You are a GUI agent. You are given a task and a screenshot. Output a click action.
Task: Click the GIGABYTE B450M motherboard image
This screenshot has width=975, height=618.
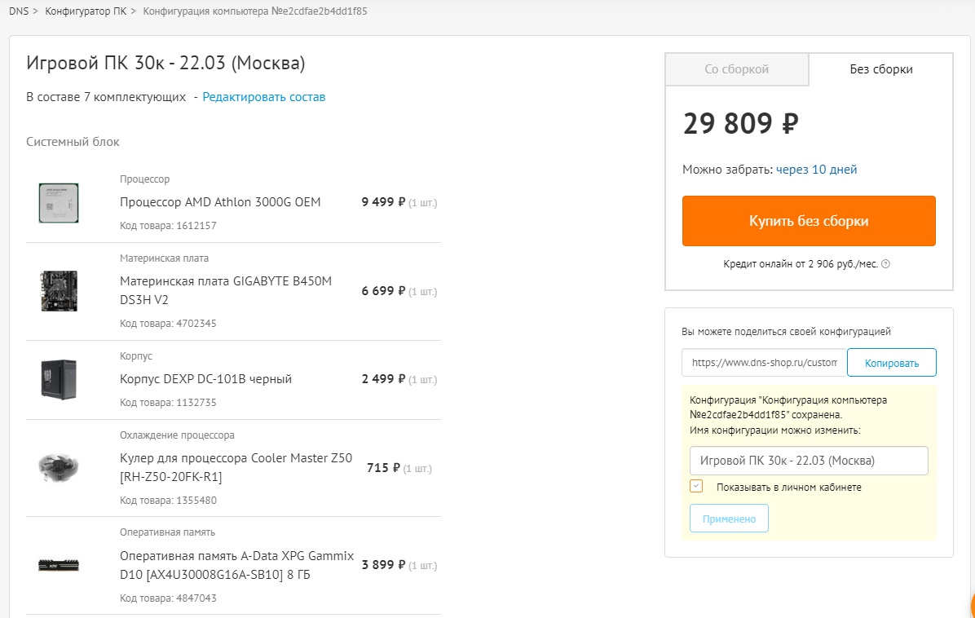pyautogui.click(x=59, y=291)
